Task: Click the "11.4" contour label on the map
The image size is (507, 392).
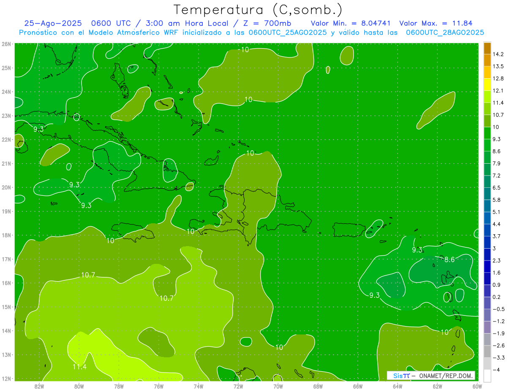Action: coord(79,367)
